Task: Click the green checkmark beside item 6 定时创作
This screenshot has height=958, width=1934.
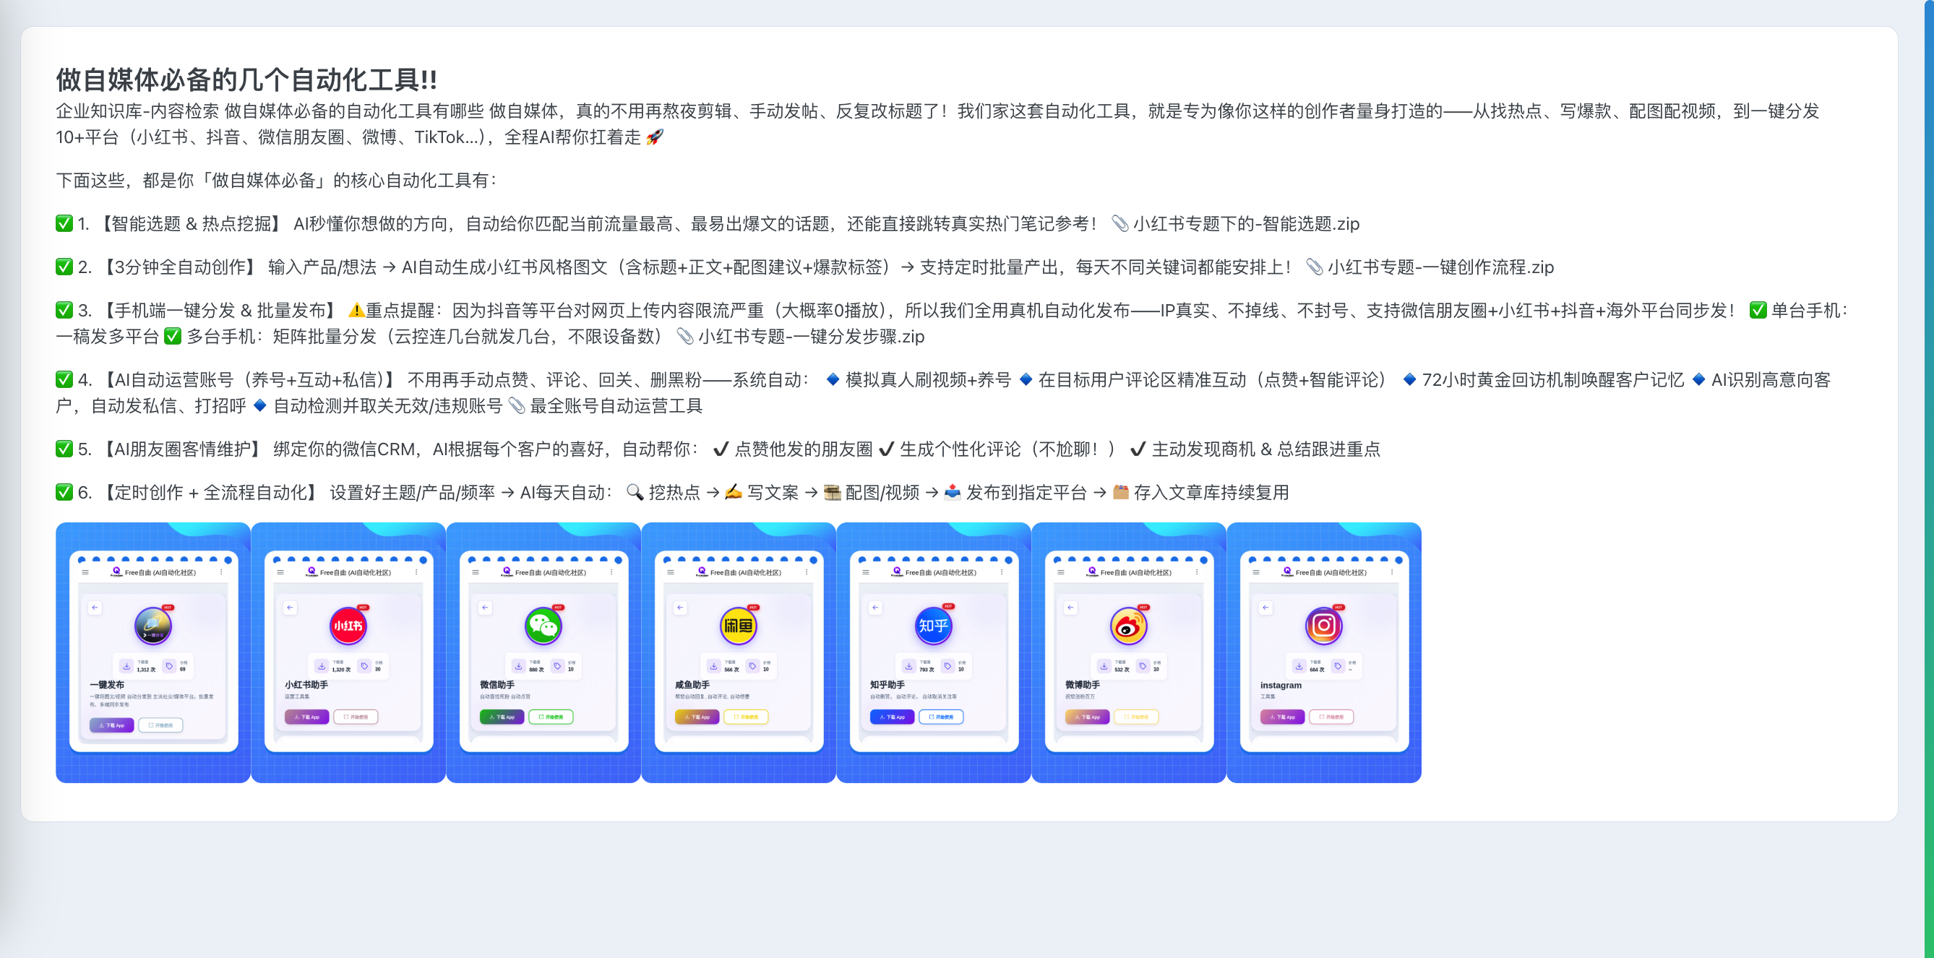Action: (64, 493)
